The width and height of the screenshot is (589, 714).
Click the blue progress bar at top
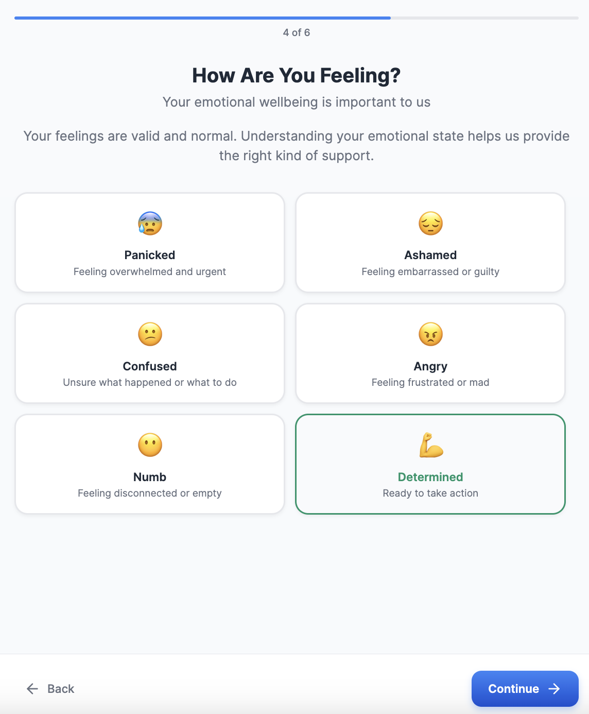coord(202,18)
